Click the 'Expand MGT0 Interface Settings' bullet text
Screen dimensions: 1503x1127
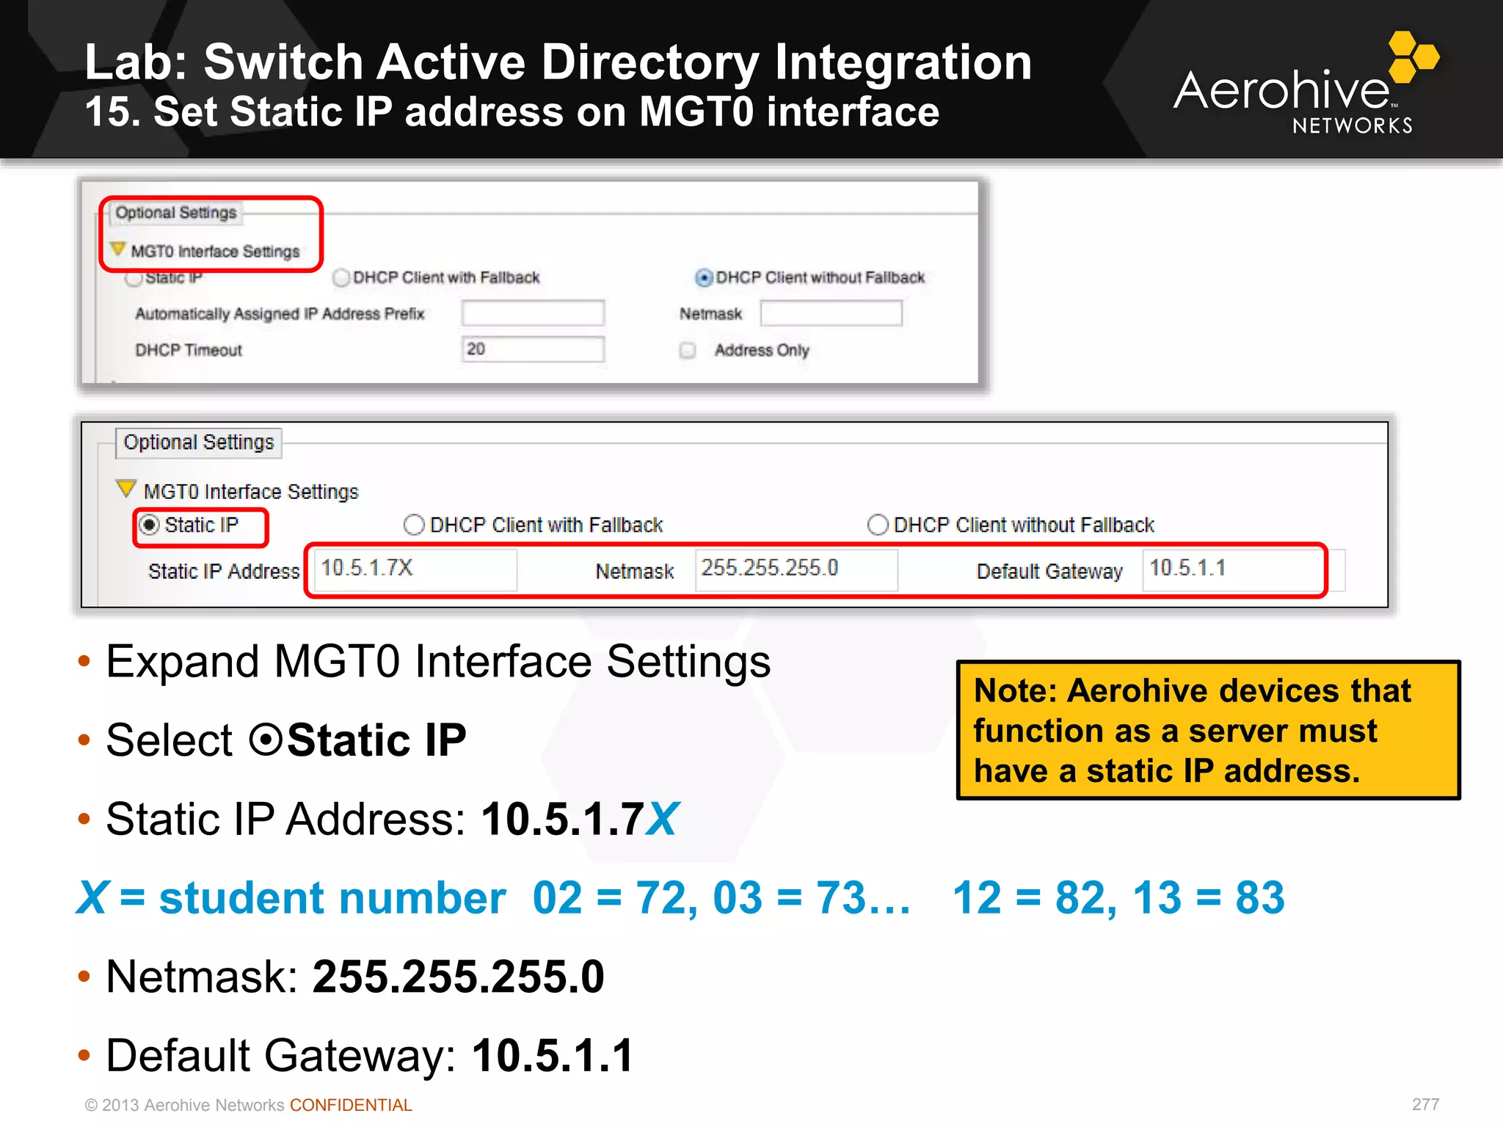[438, 662]
